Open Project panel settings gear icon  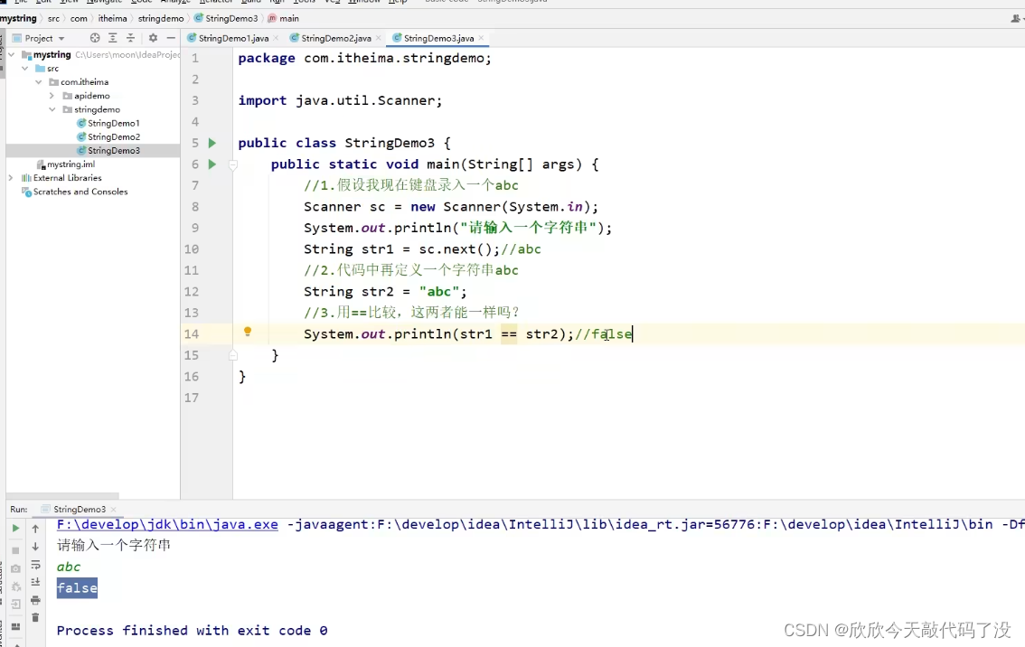(x=152, y=38)
